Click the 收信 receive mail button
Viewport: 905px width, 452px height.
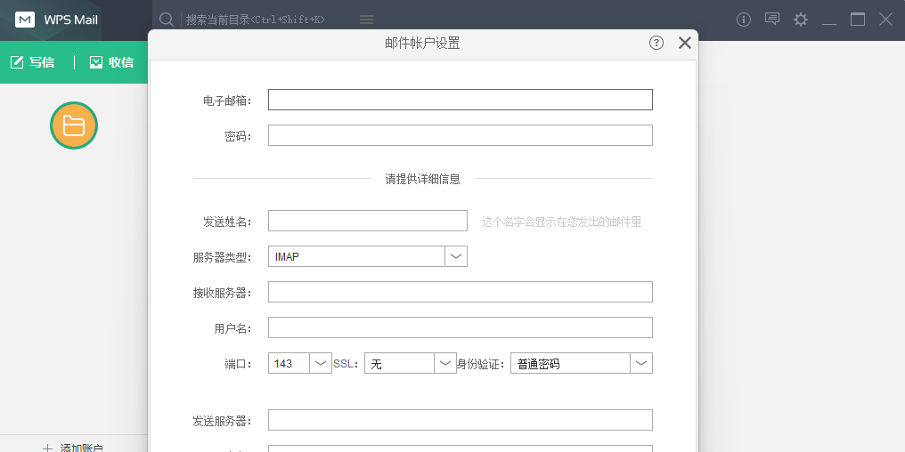click(x=111, y=61)
